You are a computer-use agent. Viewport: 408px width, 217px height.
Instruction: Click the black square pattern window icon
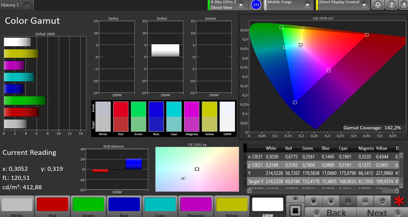(295, 210)
